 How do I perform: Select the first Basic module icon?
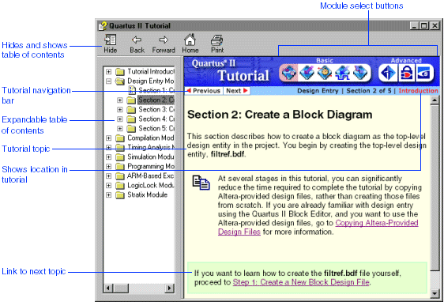tap(288, 73)
